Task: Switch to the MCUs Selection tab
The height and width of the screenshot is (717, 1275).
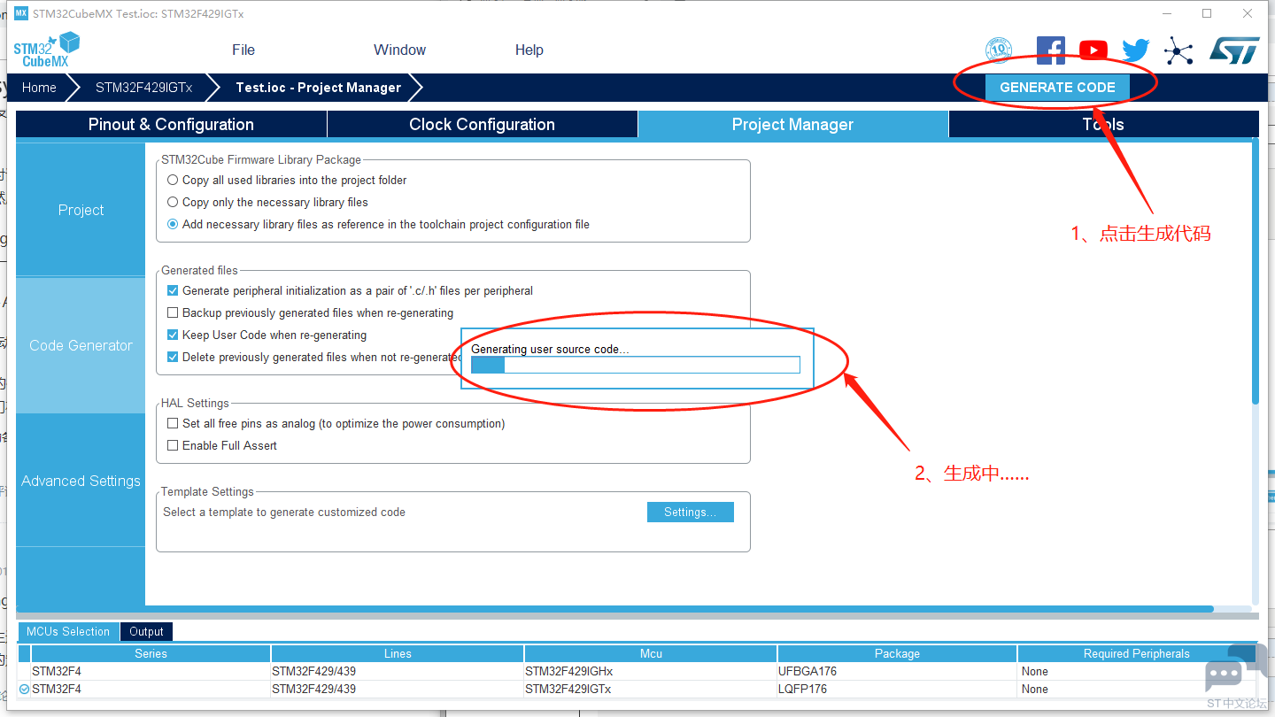Action: pos(68,631)
